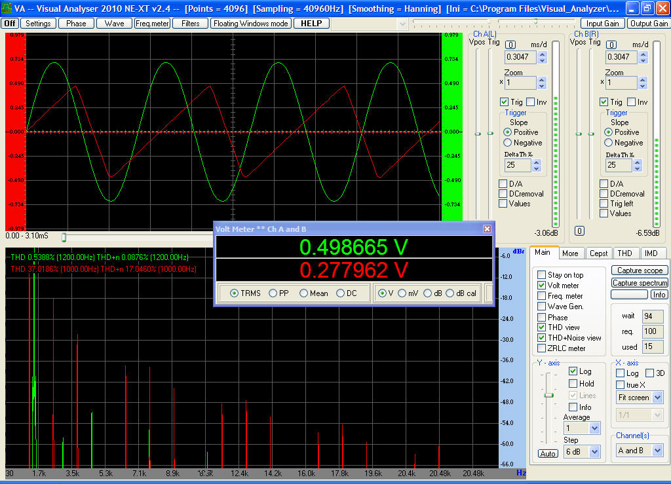Open the Channel(s) A and B dropdown
The width and height of the screenshot is (671, 484).
657,451
